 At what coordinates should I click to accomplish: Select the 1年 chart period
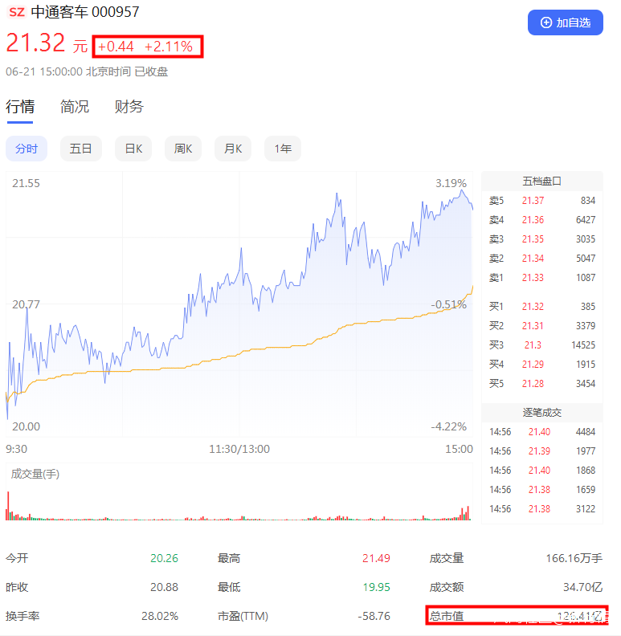click(283, 149)
